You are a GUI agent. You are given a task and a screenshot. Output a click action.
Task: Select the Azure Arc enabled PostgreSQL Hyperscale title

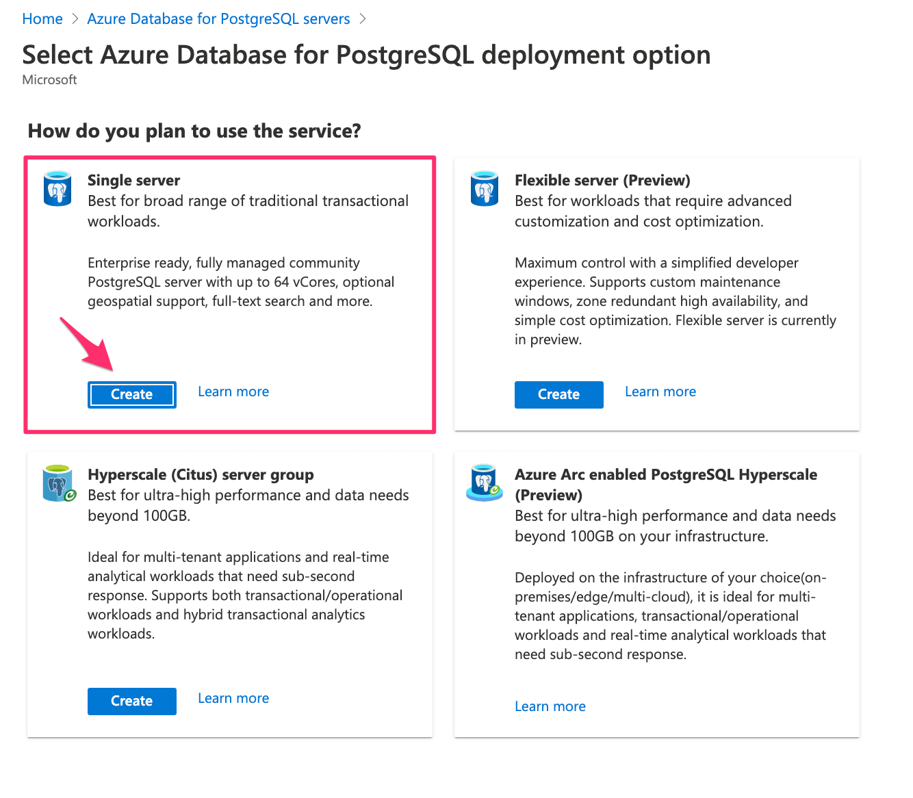(665, 475)
